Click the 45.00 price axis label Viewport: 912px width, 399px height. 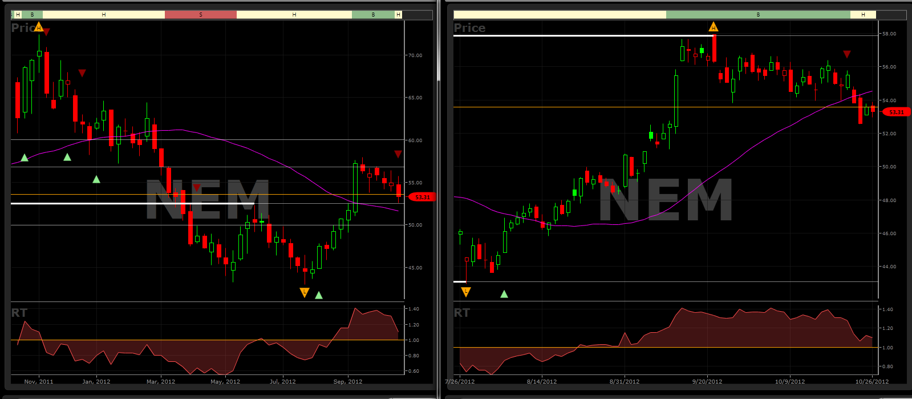pos(415,268)
